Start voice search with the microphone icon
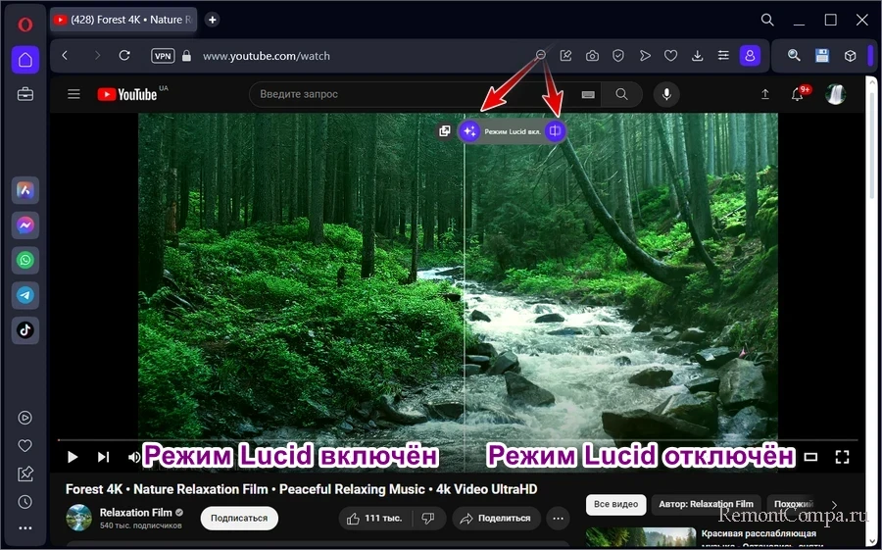 (666, 94)
